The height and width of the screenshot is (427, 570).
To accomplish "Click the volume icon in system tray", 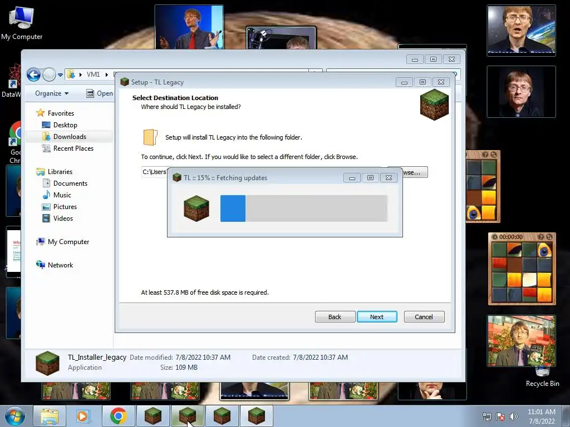I will 513,416.
